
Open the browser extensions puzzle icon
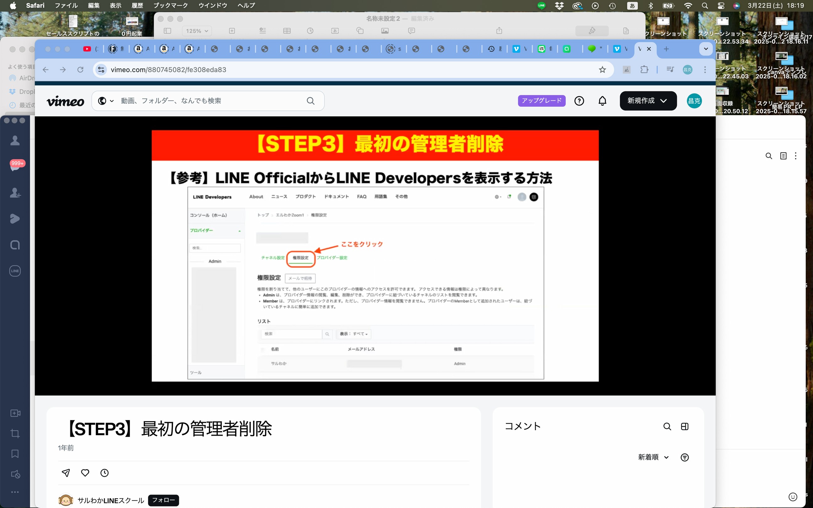[644, 70]
